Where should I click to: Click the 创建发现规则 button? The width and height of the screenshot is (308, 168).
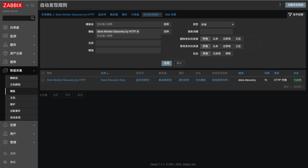295,5
